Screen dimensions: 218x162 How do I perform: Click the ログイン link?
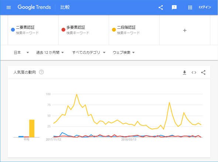205,7
